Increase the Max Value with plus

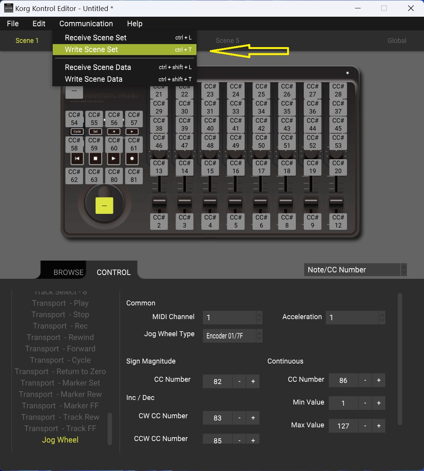click(379, 426)
